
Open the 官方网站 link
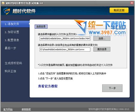(x=8, y=109)
